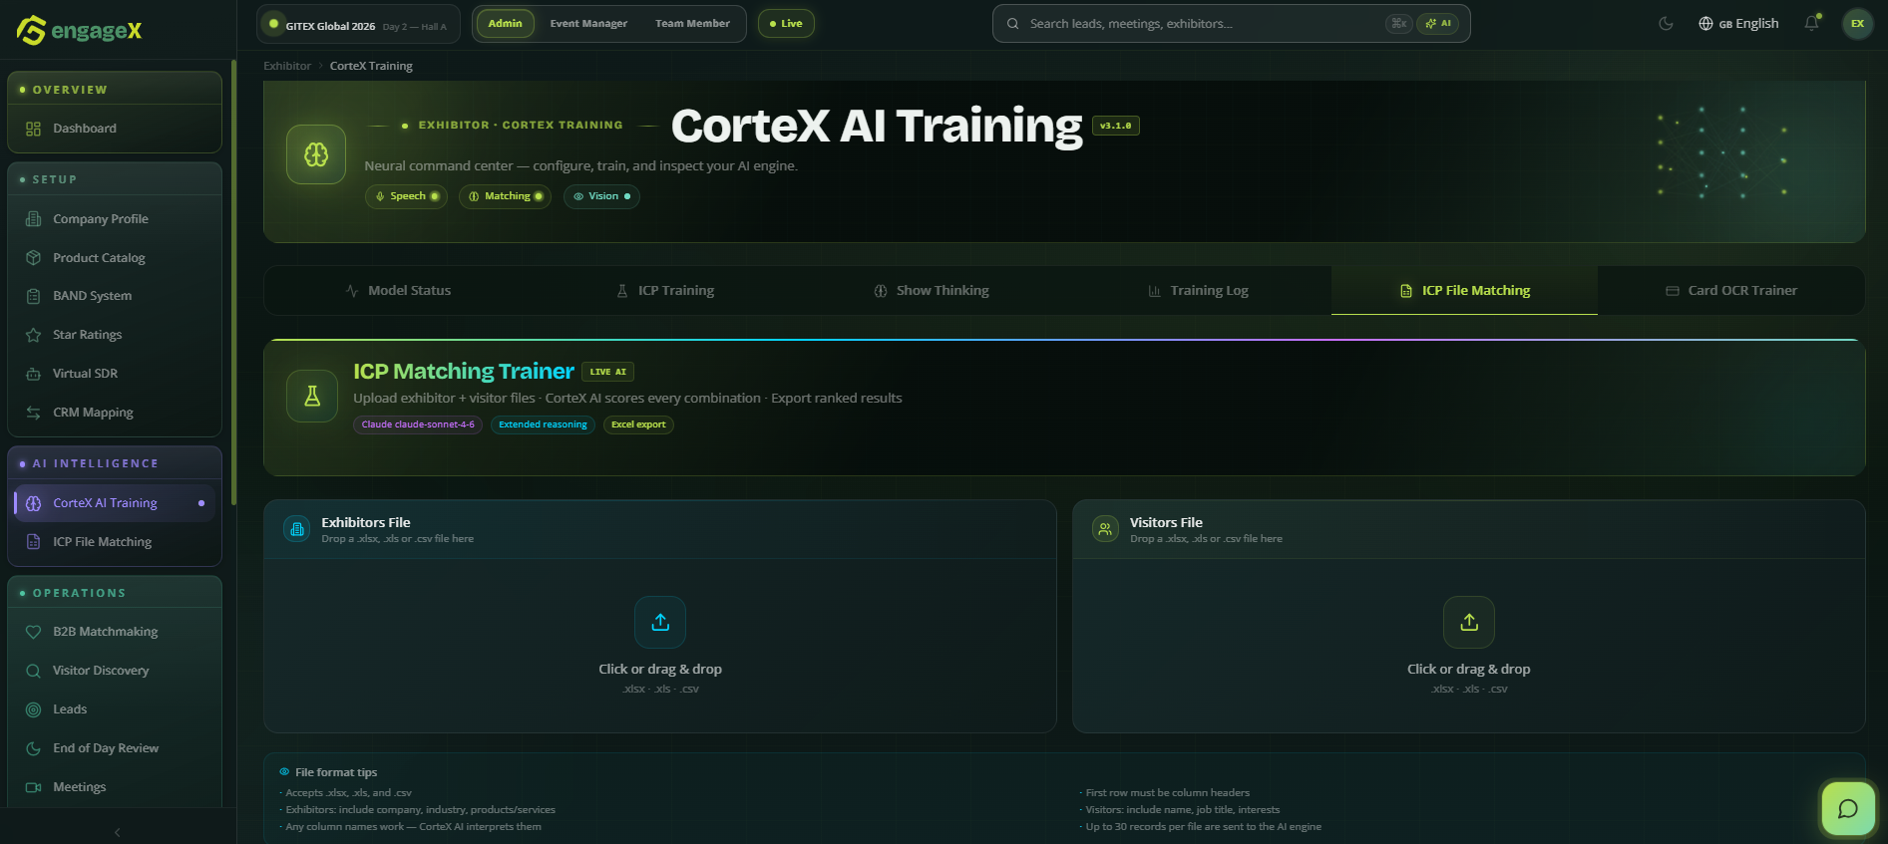
Task: Click the Visitors File drag & drop text
Action: tap(1469, 670)
